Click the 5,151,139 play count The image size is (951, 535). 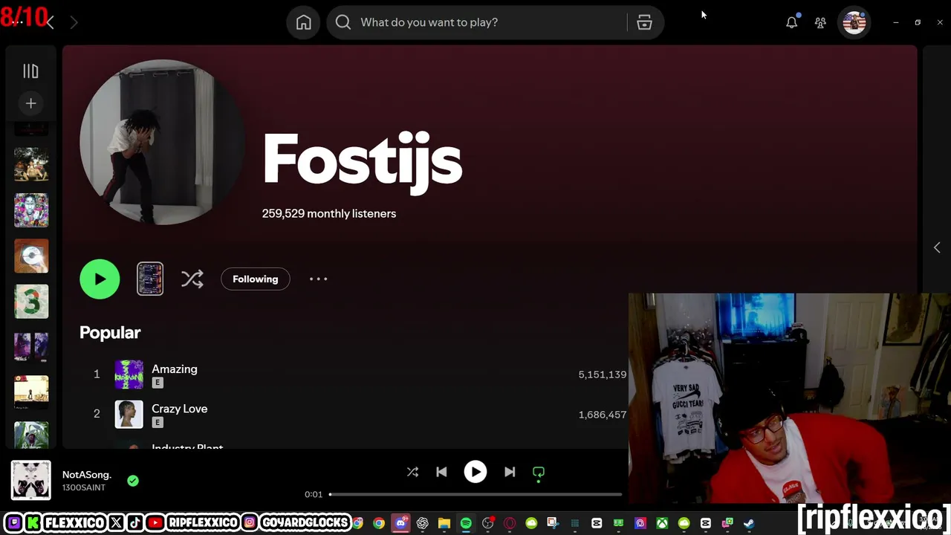coord(603,374)
